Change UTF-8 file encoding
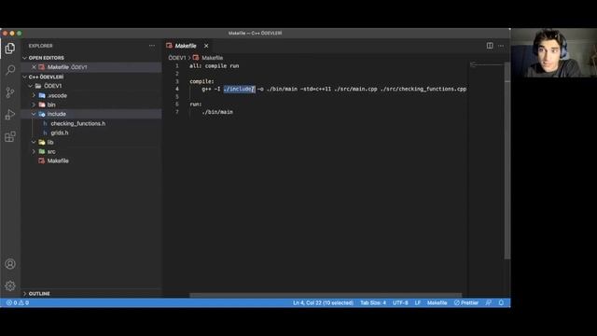 click(400, 302)
